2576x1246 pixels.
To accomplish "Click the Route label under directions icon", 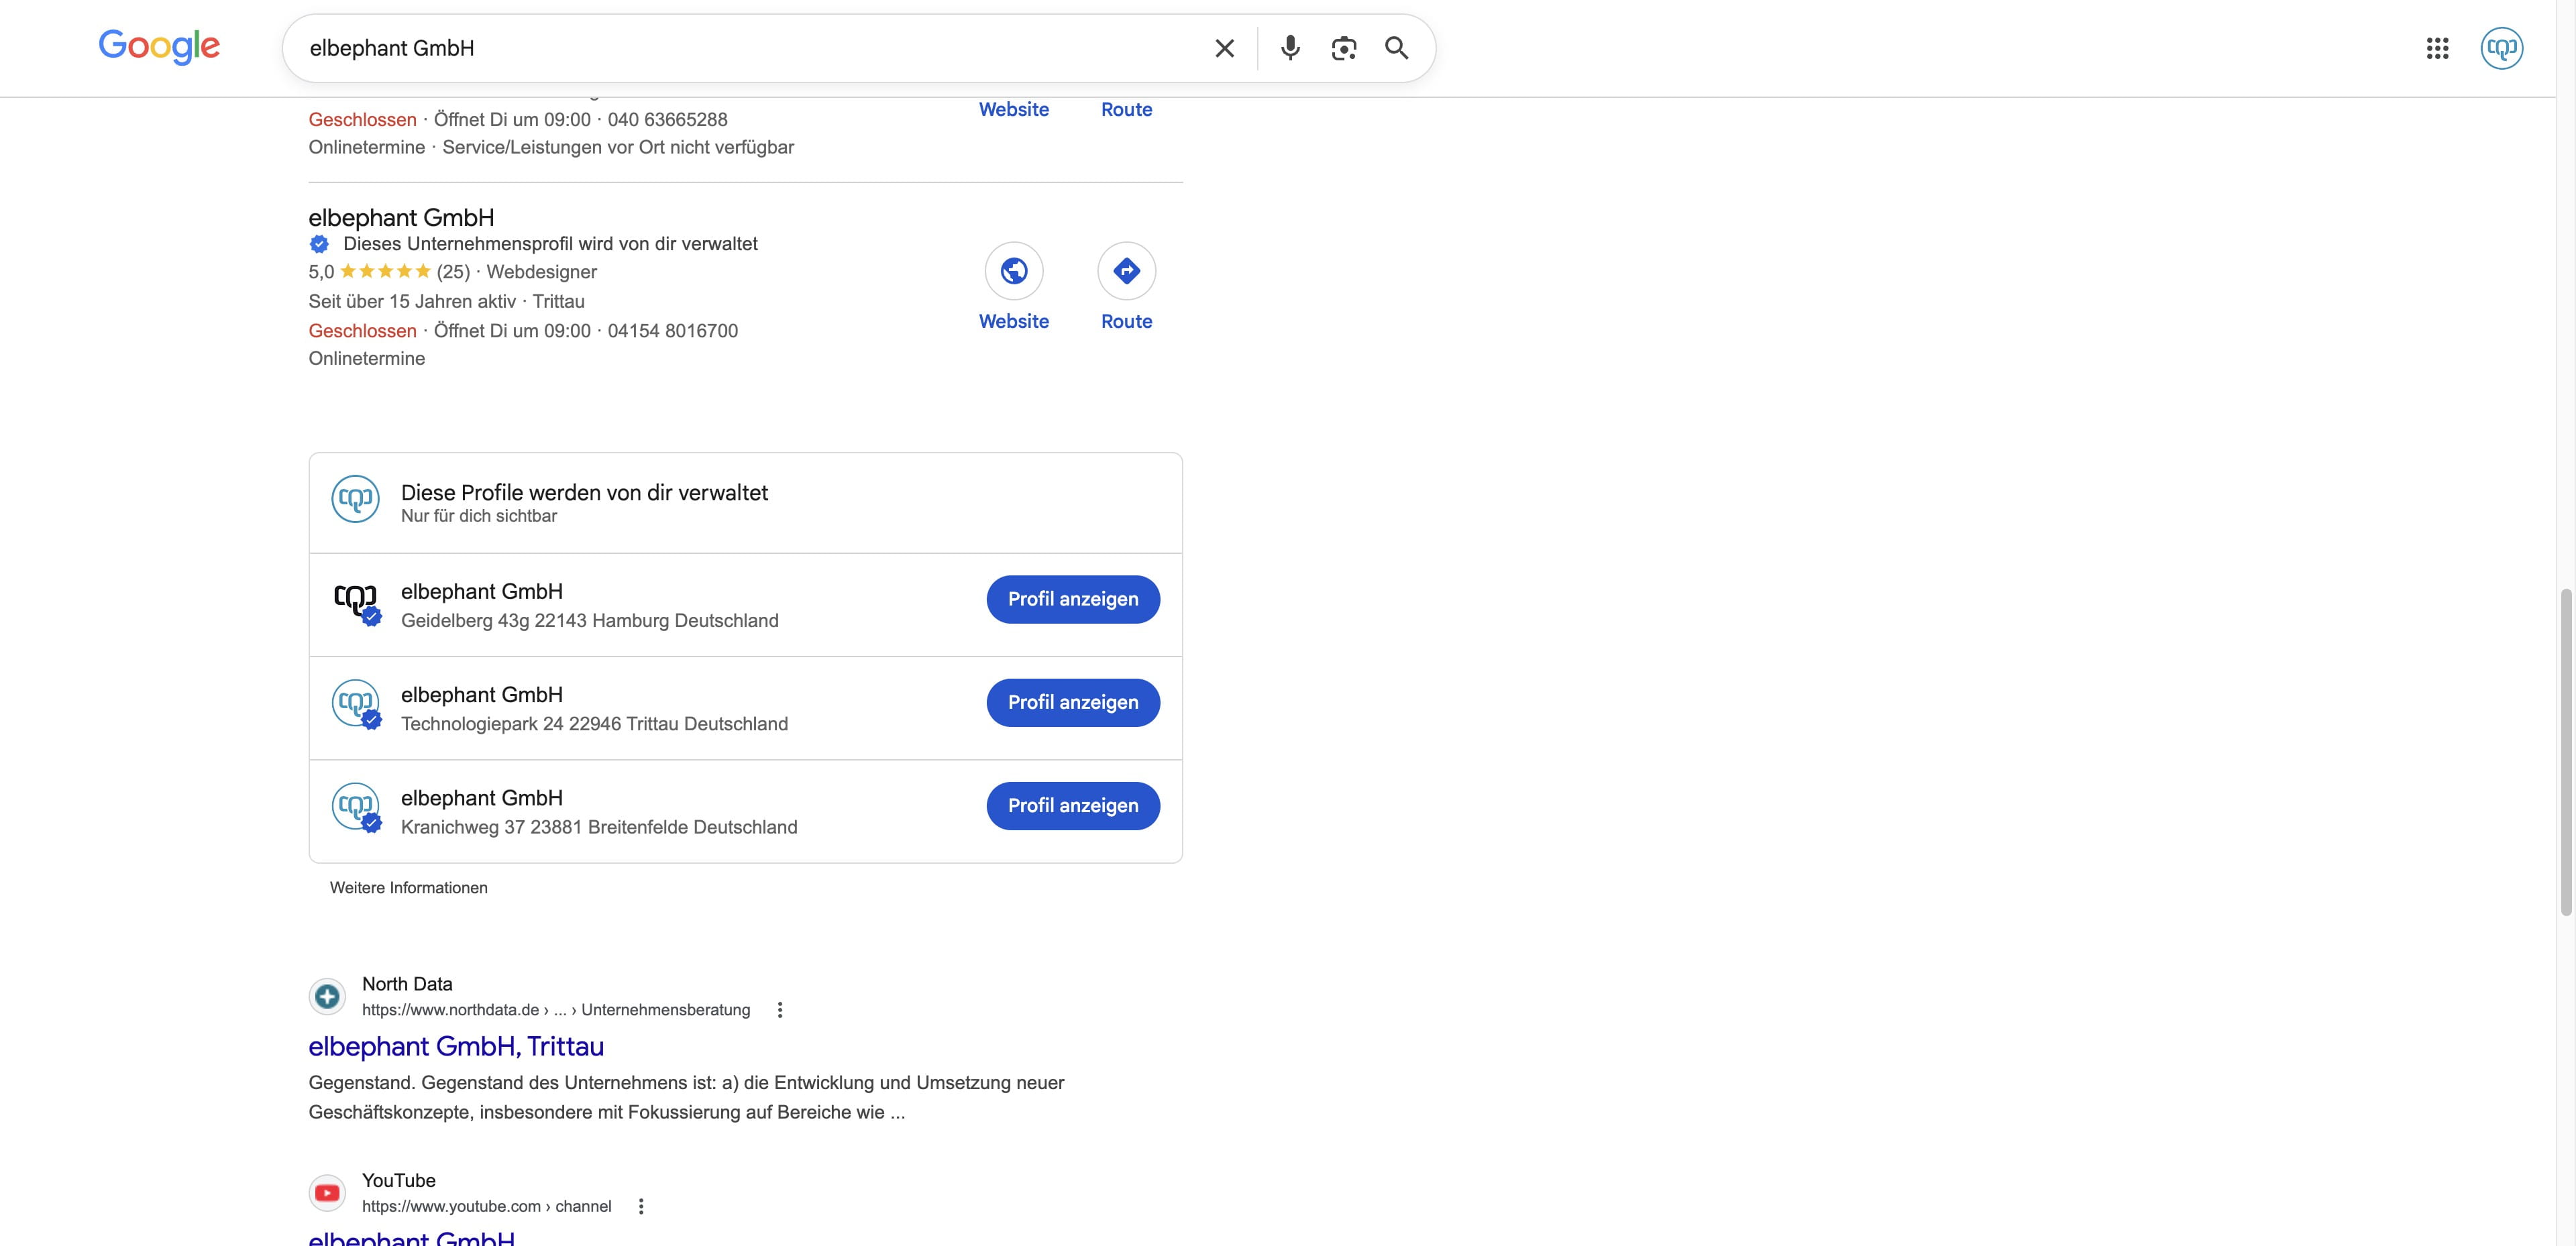I will (x=1127, y=321).
